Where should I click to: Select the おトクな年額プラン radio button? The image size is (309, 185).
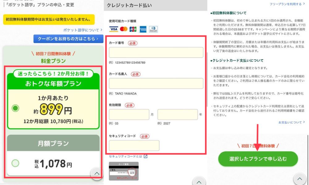(15, 108)
